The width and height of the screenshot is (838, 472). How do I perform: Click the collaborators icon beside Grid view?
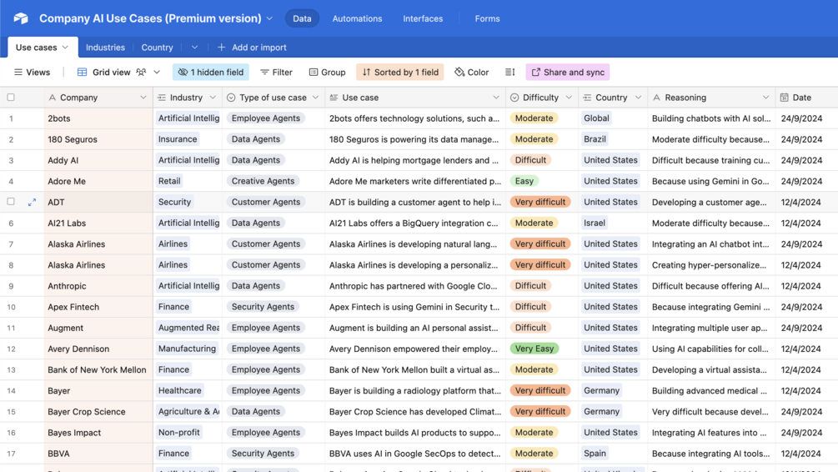coord(141,73)
